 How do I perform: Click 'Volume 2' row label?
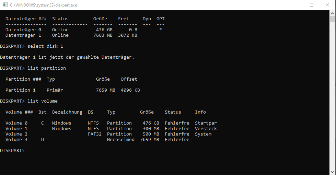[x=16, y=134]
